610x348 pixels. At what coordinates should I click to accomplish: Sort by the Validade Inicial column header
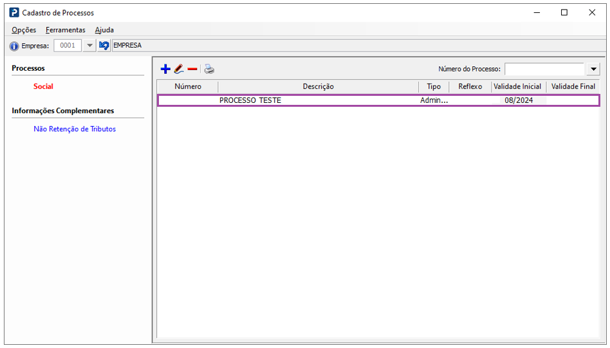pos(517,87)
